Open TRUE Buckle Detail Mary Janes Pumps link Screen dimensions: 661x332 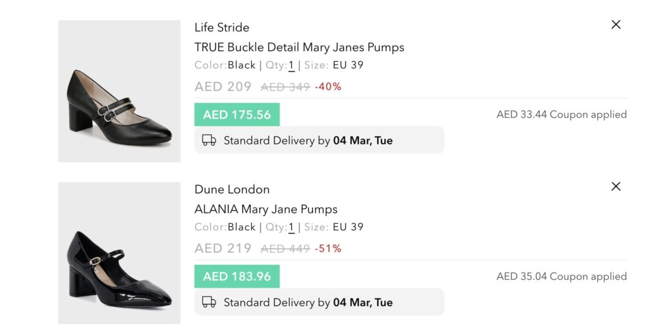pyautogui.click(x=300, y=47)
